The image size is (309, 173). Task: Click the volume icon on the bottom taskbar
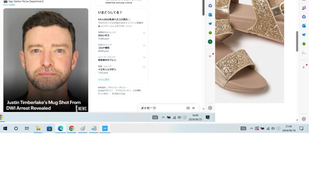(273, 128)
